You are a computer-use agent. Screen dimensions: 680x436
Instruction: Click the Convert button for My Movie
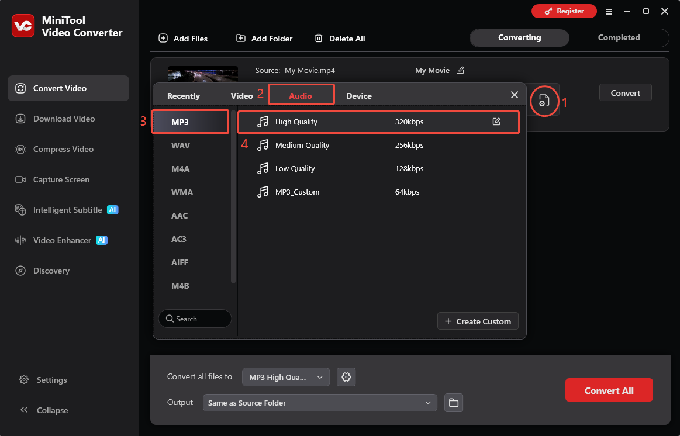pos(626,93)
